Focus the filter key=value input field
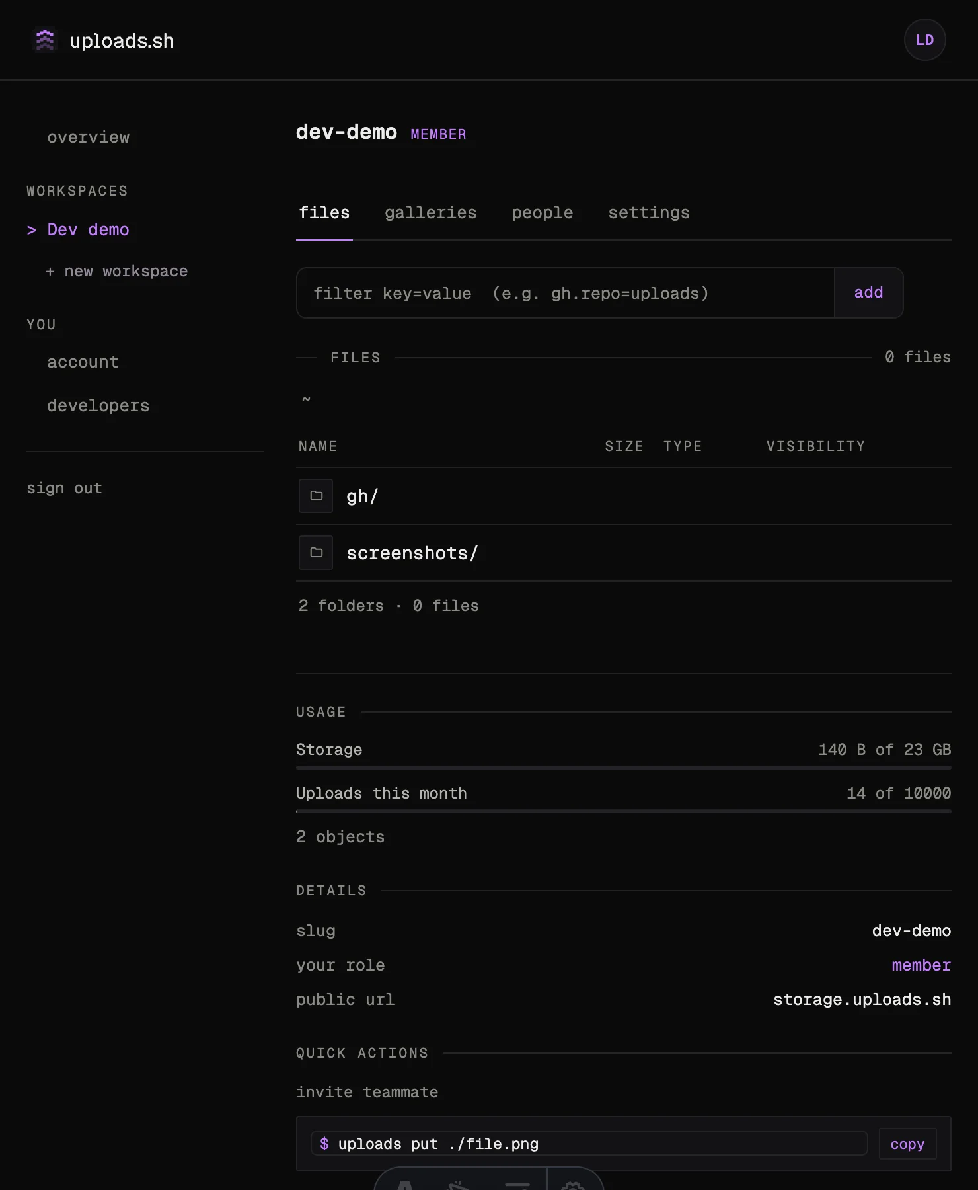Image resolution: width=978 pixels, height=1190 pixels. click(x=566, y=293)
